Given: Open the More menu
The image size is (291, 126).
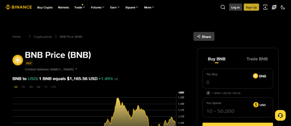Looking at the screenshot, I should [x=149, y=7].
